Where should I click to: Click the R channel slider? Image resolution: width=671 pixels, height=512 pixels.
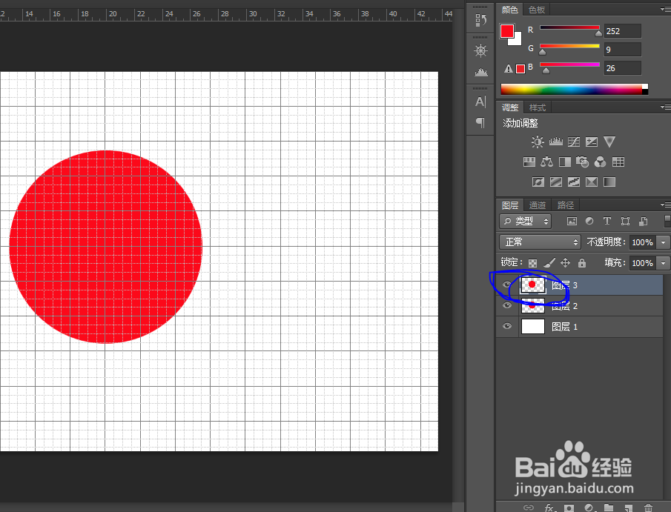point(569,28)
